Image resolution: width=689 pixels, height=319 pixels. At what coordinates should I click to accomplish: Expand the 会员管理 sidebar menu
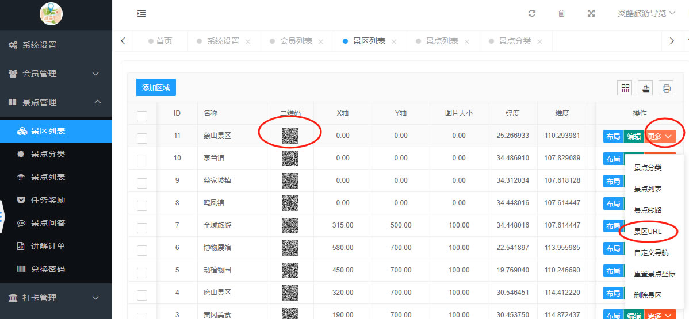click(x=56, y=74)
